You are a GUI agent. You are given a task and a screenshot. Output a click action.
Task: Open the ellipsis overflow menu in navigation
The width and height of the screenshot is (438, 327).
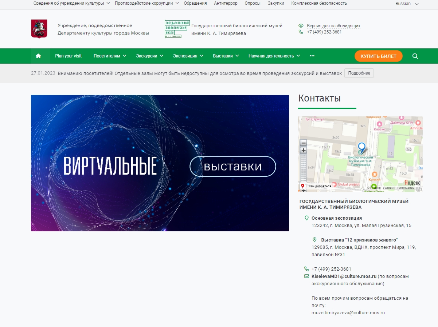coord(312,56)
